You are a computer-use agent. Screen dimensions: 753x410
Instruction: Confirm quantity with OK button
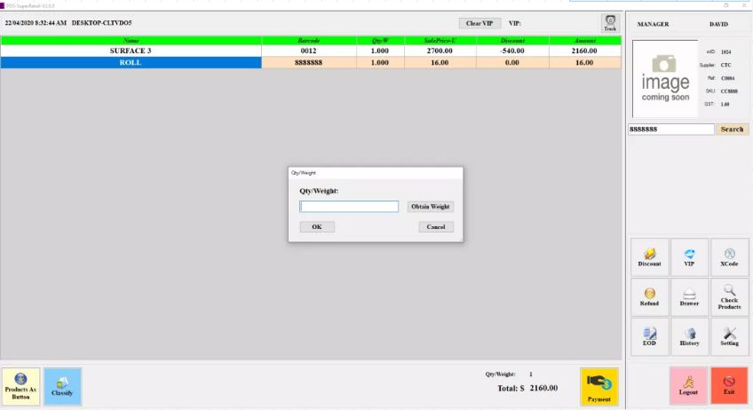317,227
